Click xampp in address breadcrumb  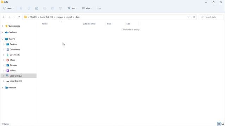point(59,17)
